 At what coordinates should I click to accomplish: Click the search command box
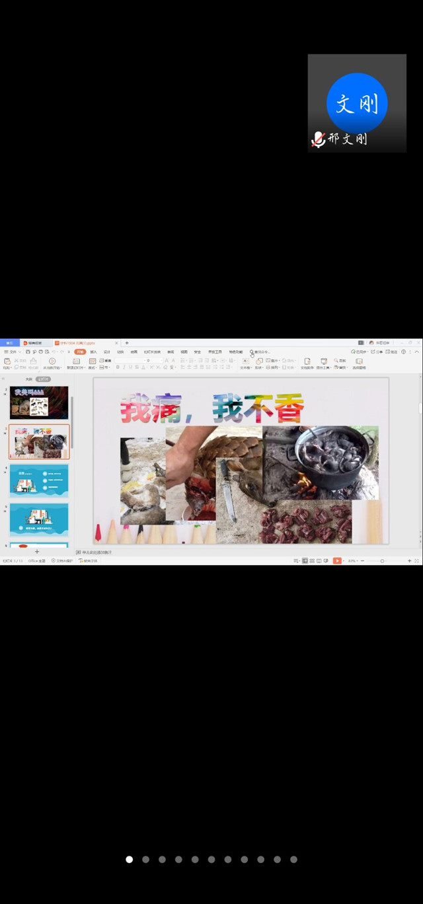coord(261,352)
